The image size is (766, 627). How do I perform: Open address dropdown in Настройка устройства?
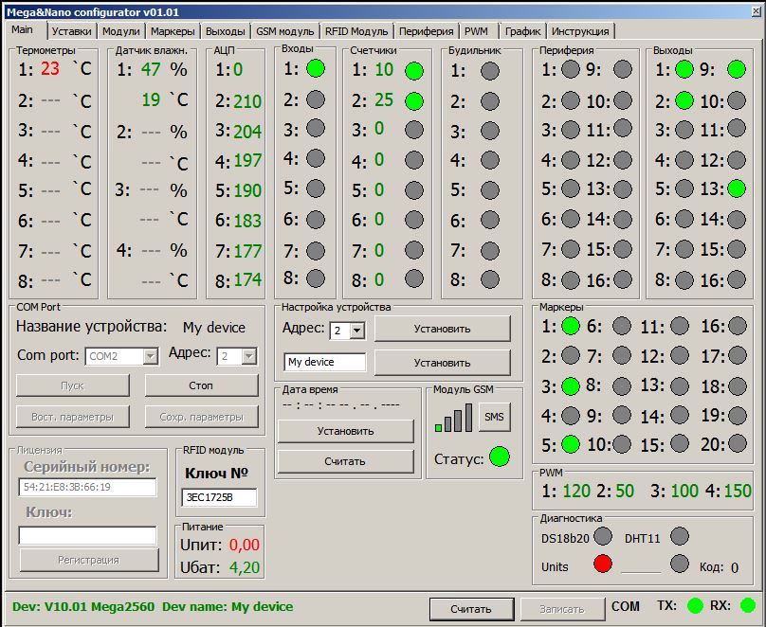coord(357,331)
